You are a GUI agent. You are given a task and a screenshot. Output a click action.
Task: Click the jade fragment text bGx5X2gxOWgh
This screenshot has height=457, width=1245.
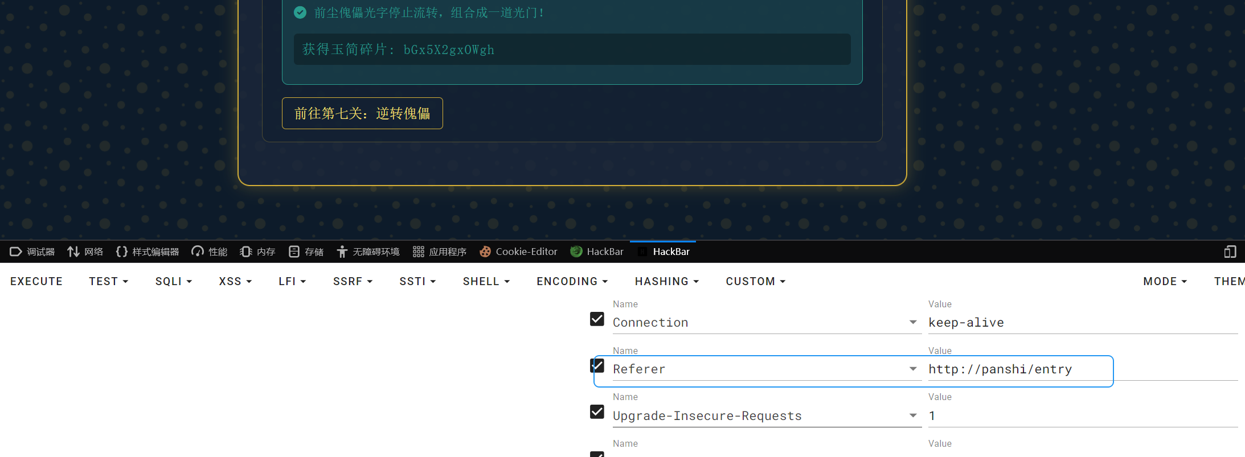tap(449, 50)
